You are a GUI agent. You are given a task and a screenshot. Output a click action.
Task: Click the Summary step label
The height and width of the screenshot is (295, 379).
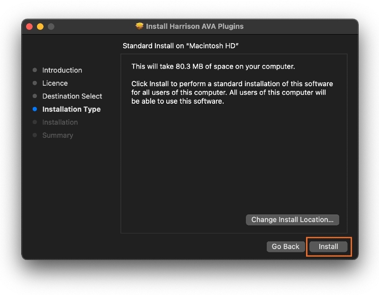(58, 135)
